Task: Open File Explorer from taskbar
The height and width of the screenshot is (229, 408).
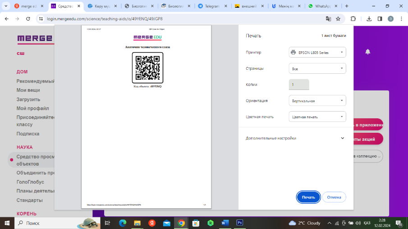Action: [137, 223]
